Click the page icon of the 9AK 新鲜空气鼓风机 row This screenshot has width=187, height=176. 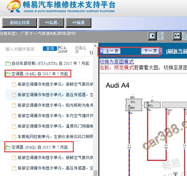(x=14, y=84)
